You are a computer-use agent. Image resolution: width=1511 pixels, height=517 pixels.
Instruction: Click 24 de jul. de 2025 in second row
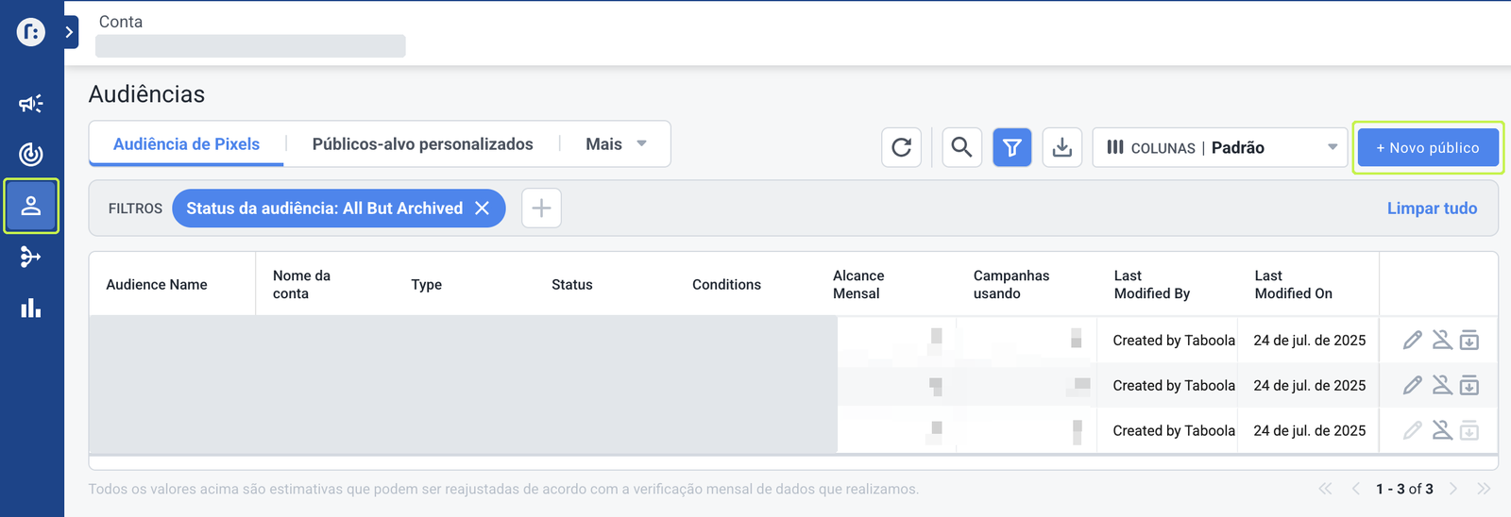click(1310, 386)
